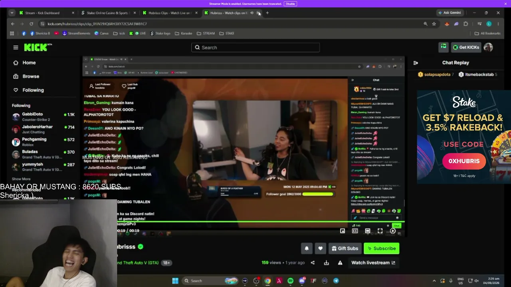Bookmark this page with the star icon
Screen dimensions: 511x287
434,24
